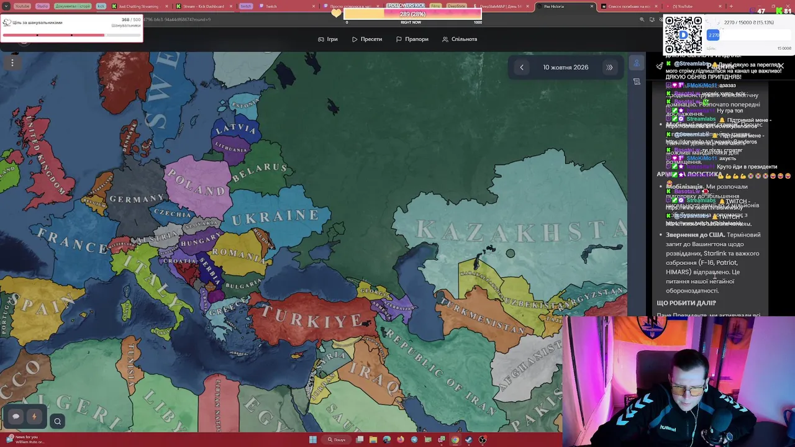
Task: Open the advisor person-icon panel
Action: pos(637,63)
